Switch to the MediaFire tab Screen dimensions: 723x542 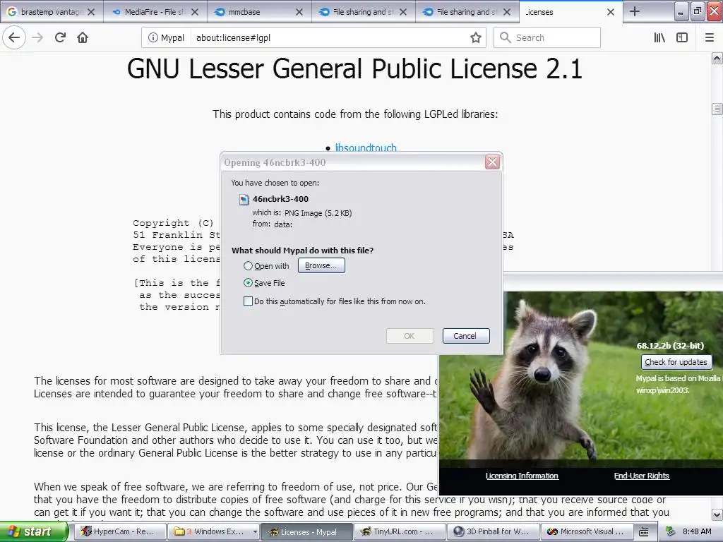coord(155,12)
